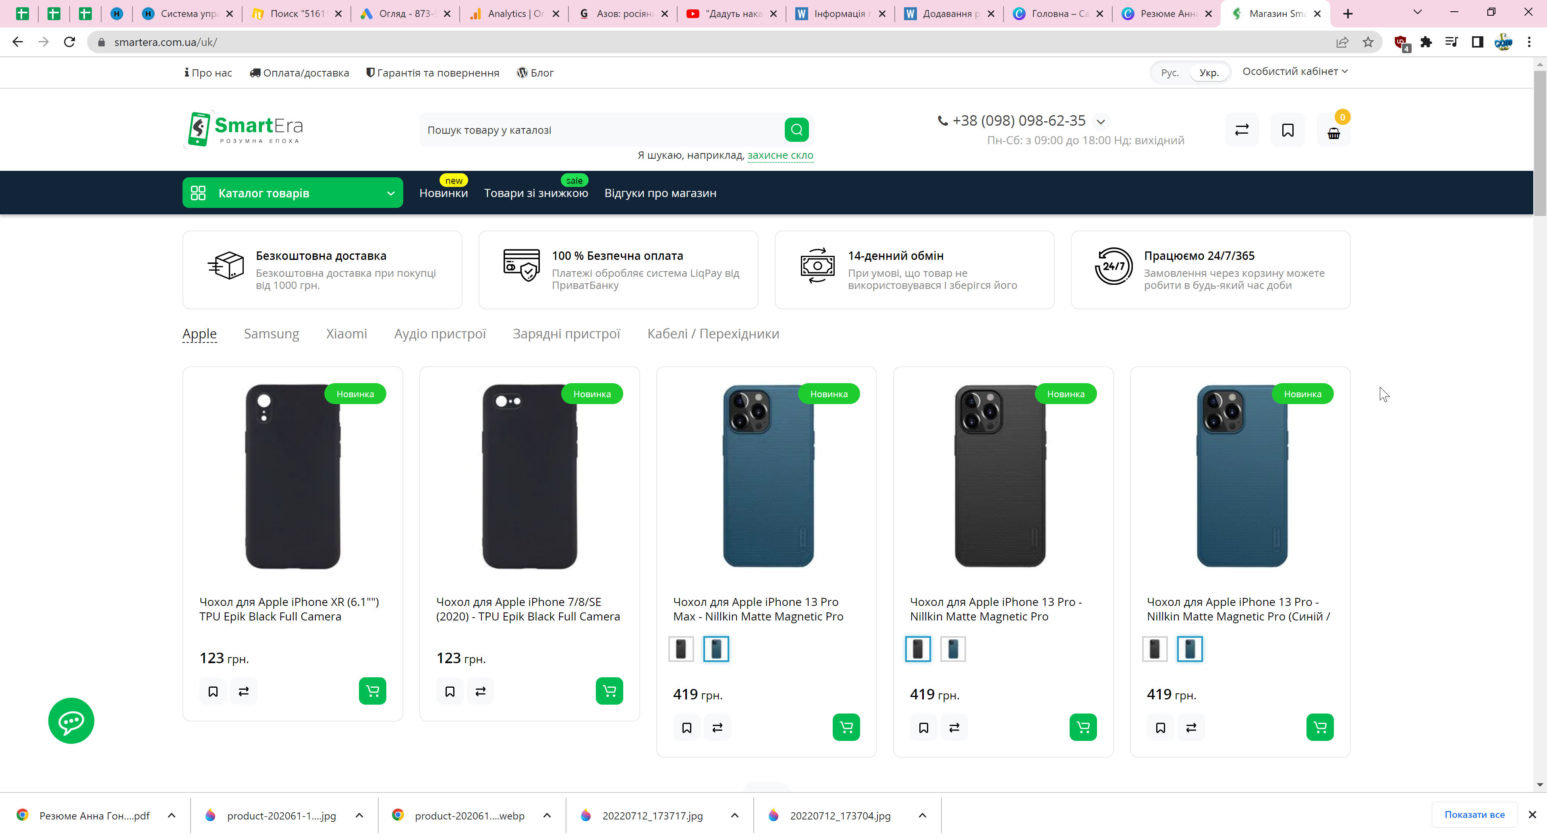The width and height of the screenshot is (1547, 838).
Task: Add iPhone 7/8/SE case to cart
Action: pos(609,691)
